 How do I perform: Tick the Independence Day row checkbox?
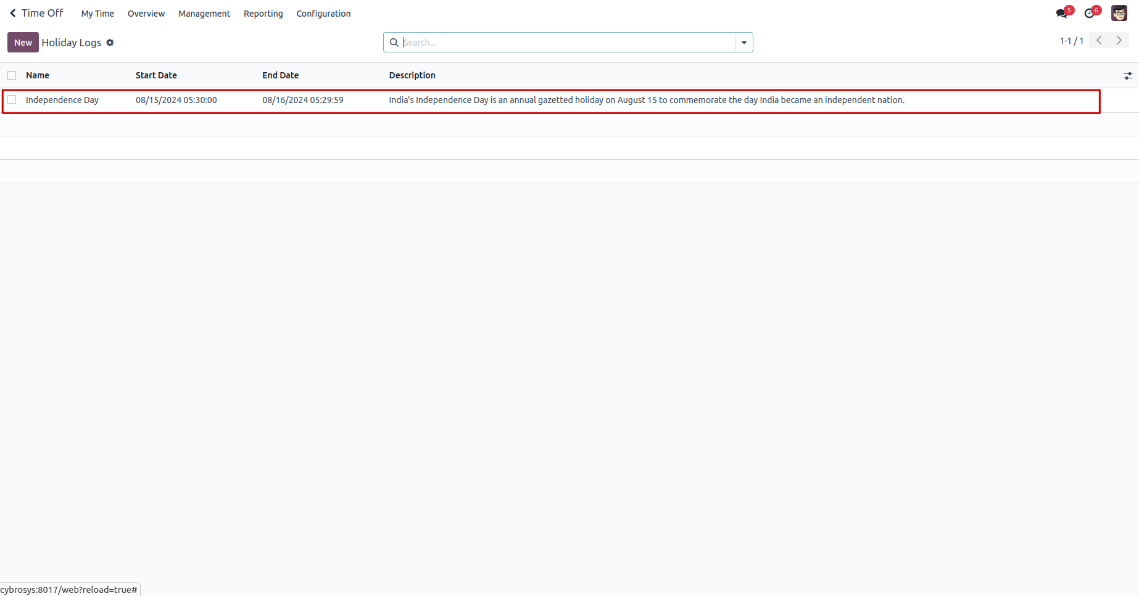click(x=12, y=99)
